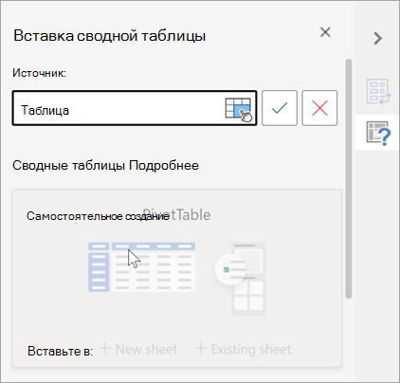Confirm source with green checkmark button
The image size is (400, 383).
point(280,108)
